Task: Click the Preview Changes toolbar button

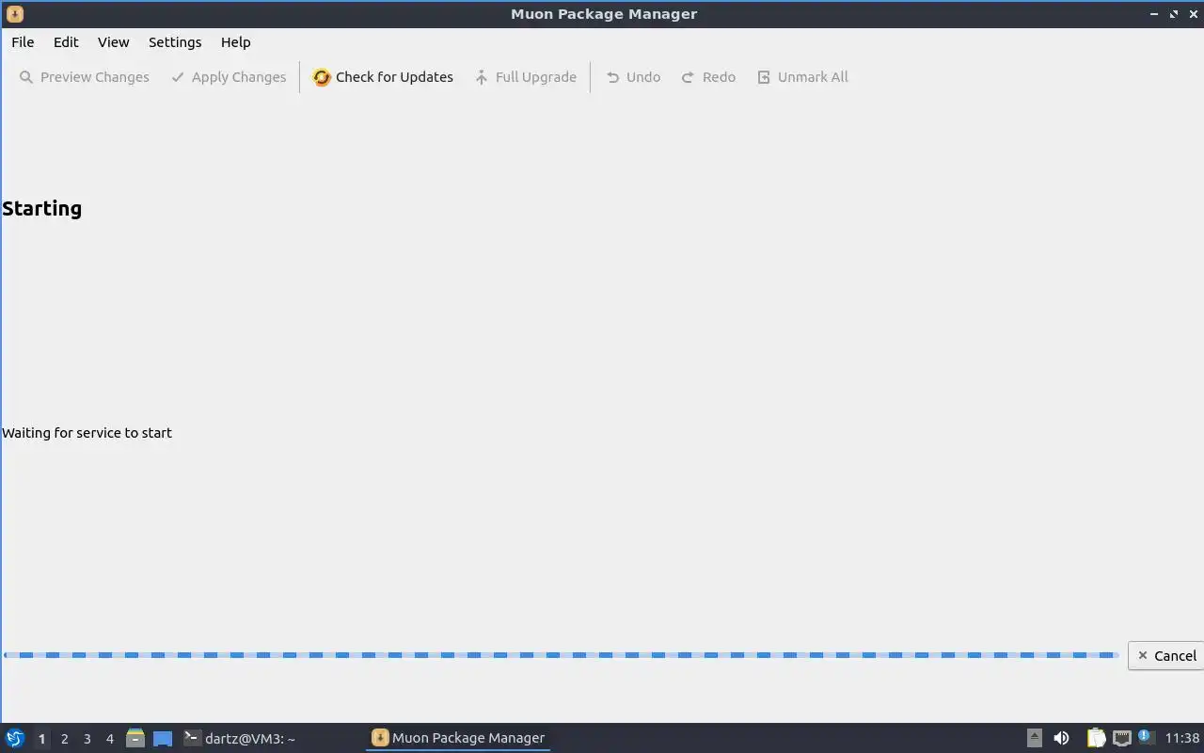Action: pyautogui.click(x=84, y=77)
